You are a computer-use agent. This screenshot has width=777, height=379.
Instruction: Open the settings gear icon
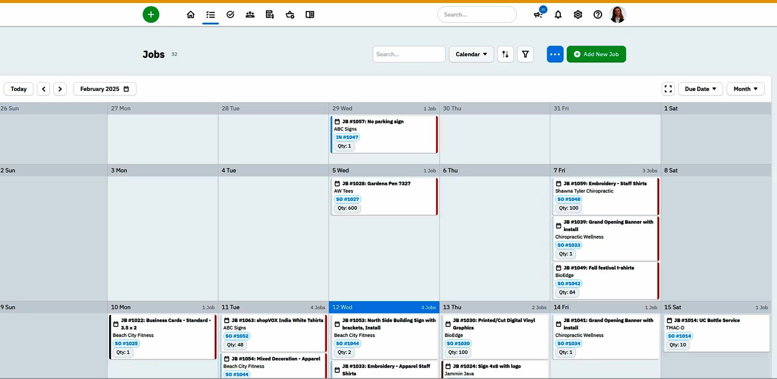click(578, 14)
